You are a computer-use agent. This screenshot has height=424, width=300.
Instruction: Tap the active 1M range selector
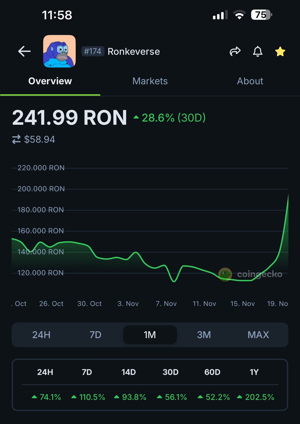[x=149, y=335]
